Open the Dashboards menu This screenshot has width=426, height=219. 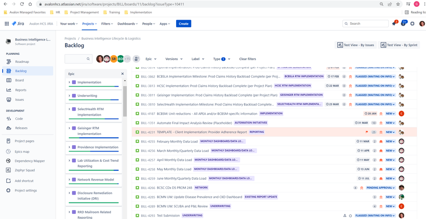click(128, 23)
